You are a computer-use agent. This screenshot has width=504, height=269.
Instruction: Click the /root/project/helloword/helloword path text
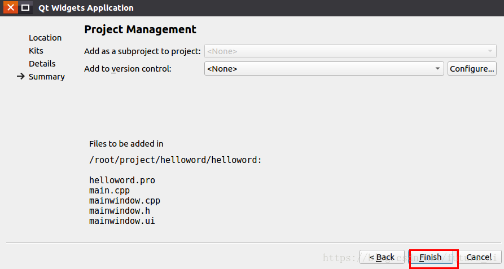175,160
